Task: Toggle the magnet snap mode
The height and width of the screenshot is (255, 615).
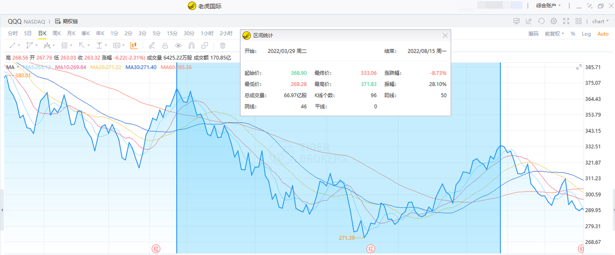Action: [x=192, y=46]
